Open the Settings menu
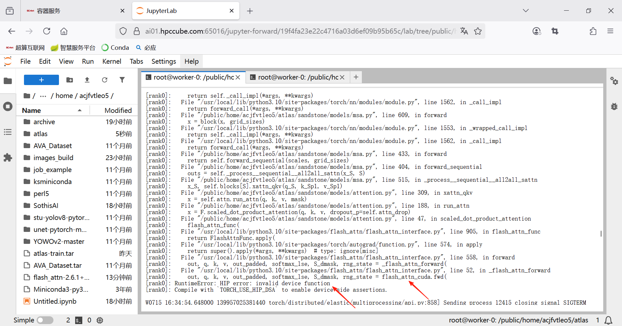This screenshot has width=622, height=326. pos(164,61)
